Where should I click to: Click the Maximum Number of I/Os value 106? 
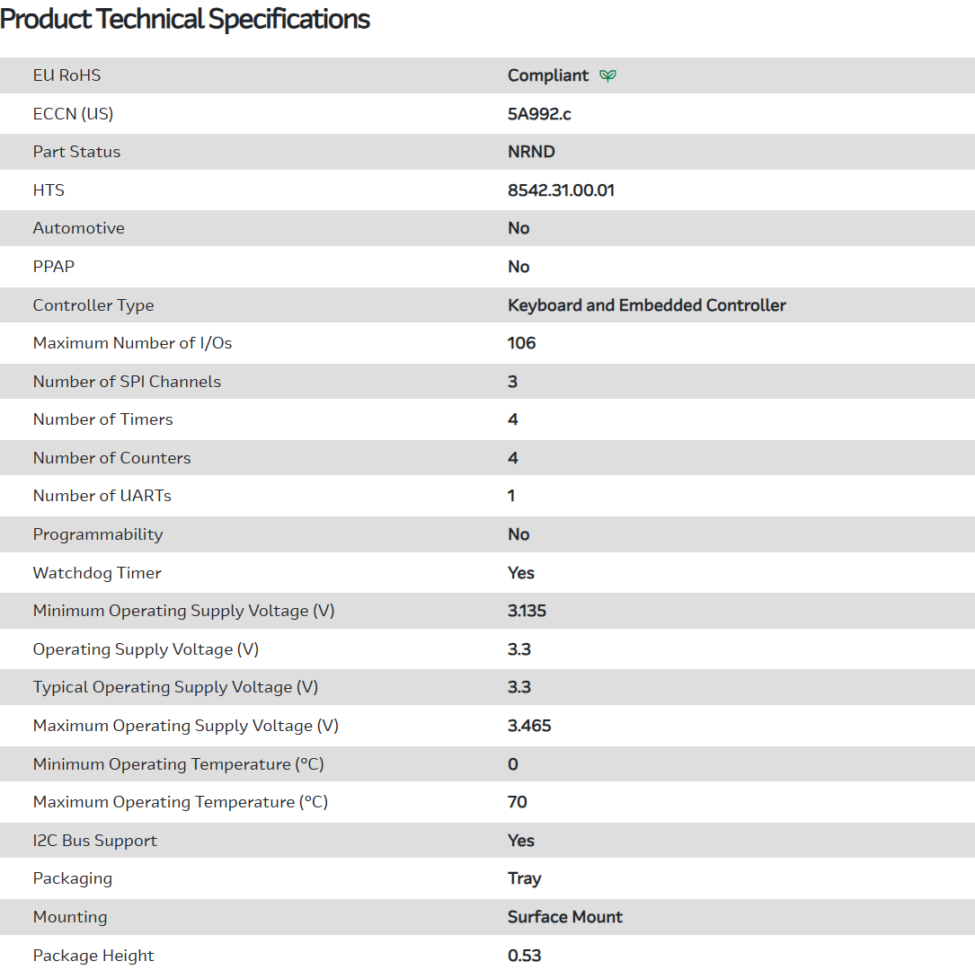tap(521, 343)
